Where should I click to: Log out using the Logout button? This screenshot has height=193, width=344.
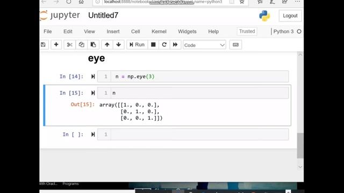click(290, 16)
